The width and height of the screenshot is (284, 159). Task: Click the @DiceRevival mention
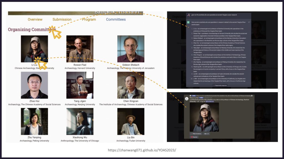tap(210, 101)
